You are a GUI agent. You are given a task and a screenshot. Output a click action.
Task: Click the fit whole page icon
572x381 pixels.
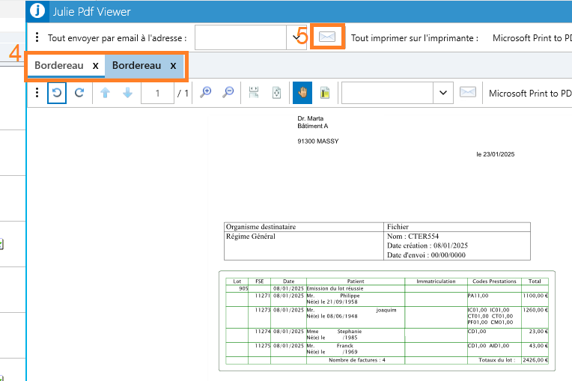click(276, 93)
